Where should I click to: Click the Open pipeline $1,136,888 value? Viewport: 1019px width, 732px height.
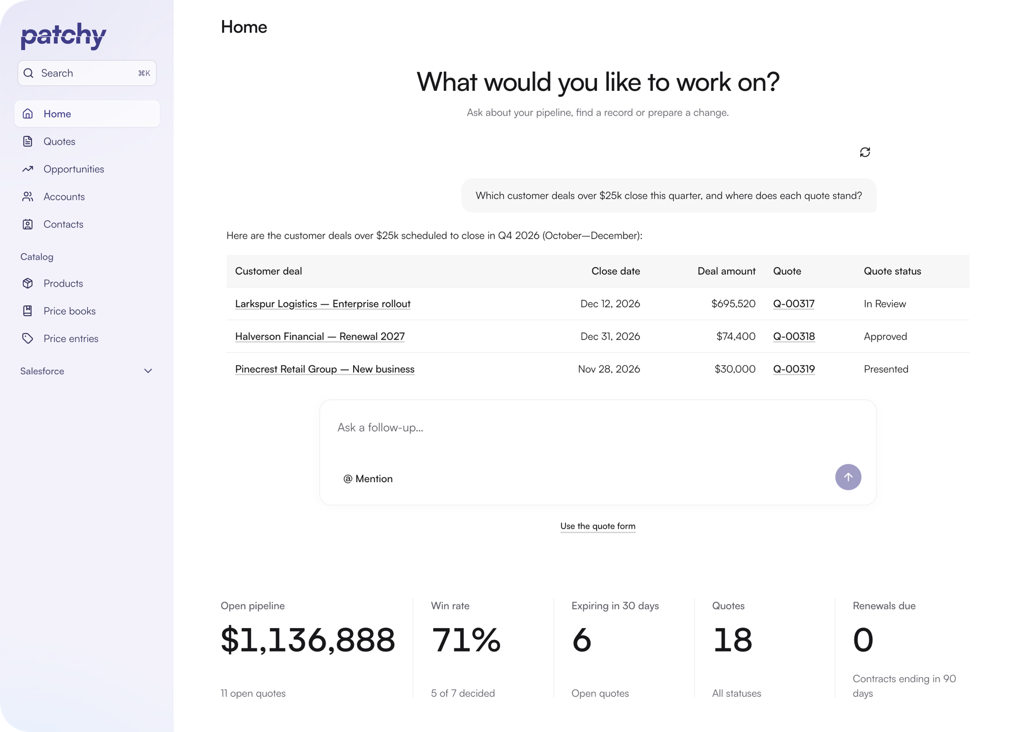308,640
